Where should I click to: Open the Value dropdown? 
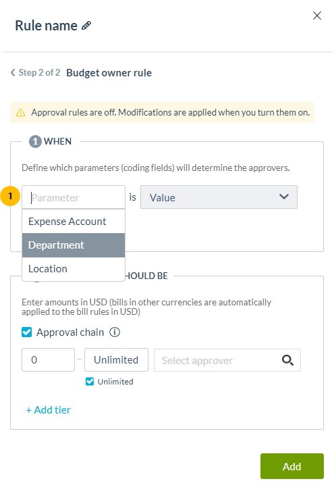(x=219, y=197)
